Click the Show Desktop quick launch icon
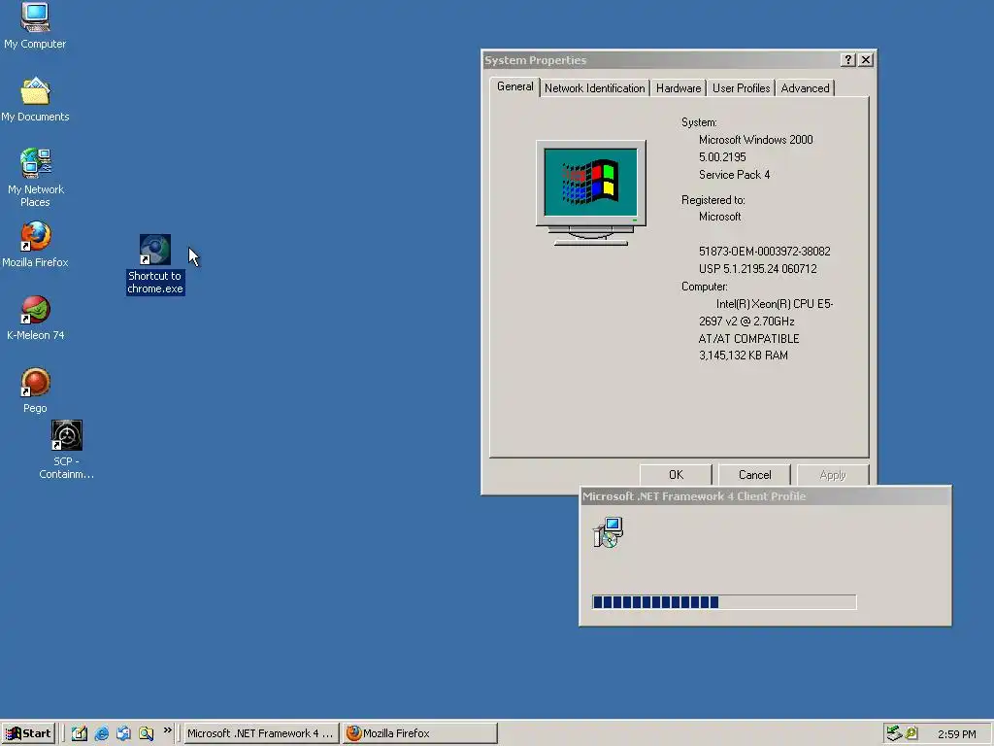The width and height of the screenshot is (994, 746). point(80,733)
